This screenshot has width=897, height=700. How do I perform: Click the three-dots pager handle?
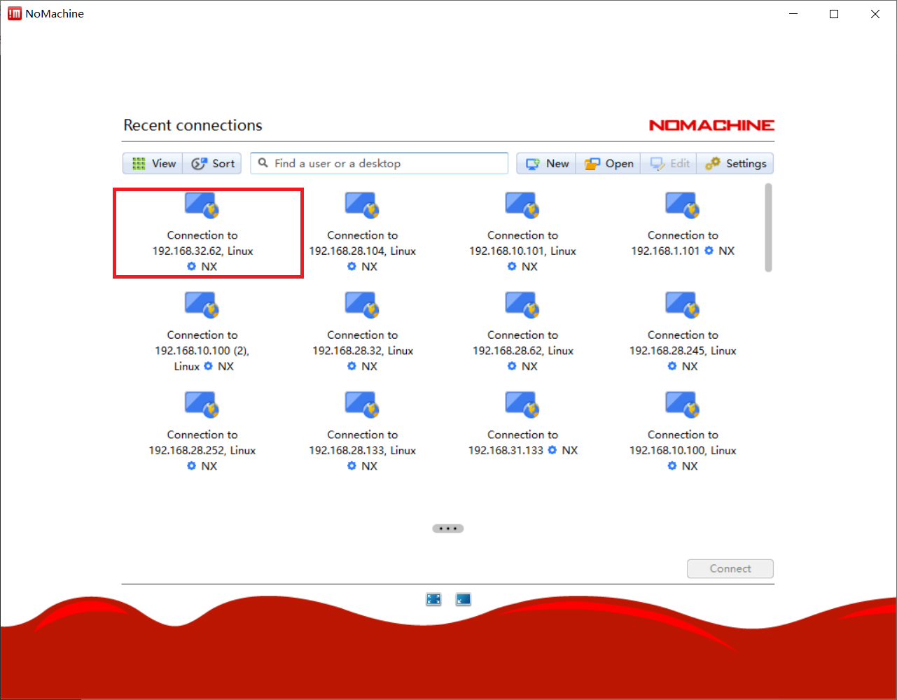tap(448, 528)
